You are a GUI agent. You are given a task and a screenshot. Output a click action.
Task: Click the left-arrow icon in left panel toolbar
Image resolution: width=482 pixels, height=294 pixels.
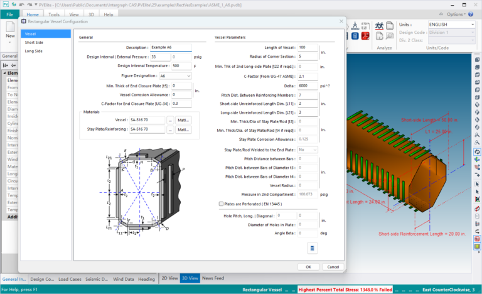pyautogui.click(x=14, y=65)
